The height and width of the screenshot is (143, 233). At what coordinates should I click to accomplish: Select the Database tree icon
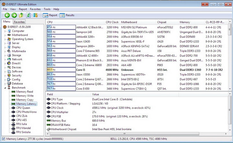9,83
